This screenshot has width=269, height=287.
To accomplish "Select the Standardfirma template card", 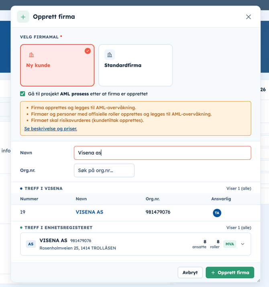I will pyautogui.click(x=136, y=65).
